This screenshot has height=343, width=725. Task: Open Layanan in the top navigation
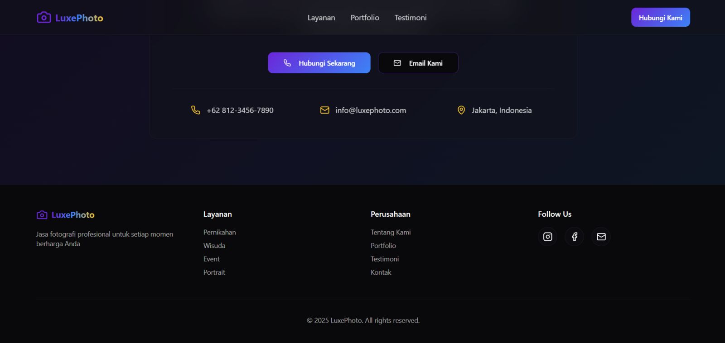point(321,18)
